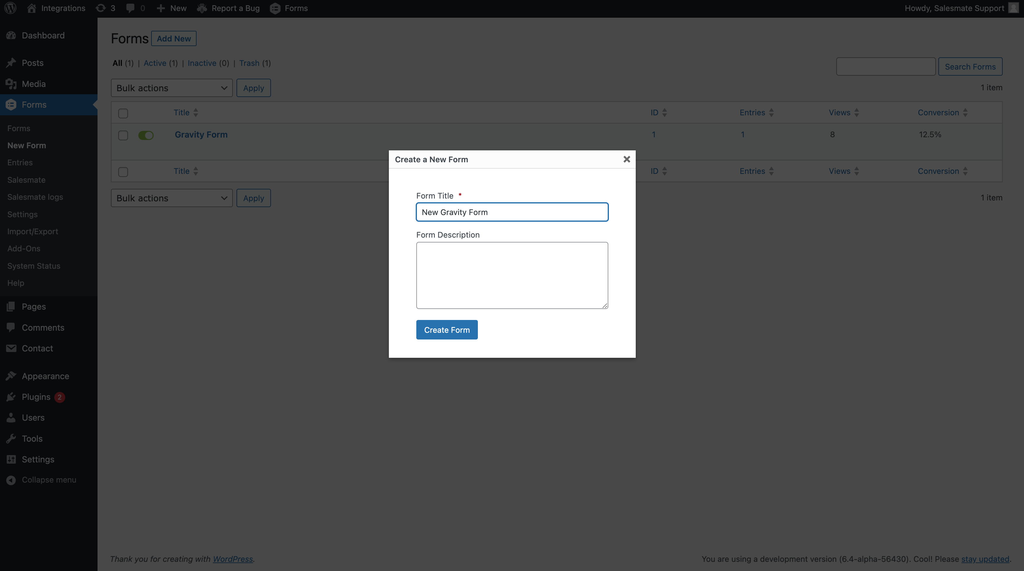
Task: Click the Users person icon
Action: point(11,417)
